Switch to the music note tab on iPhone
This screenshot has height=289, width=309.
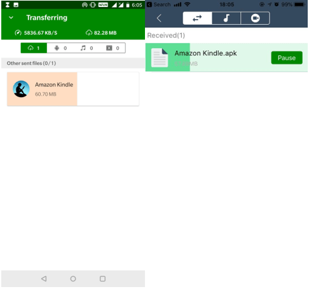pyautogui.click(x=226, y=18)
